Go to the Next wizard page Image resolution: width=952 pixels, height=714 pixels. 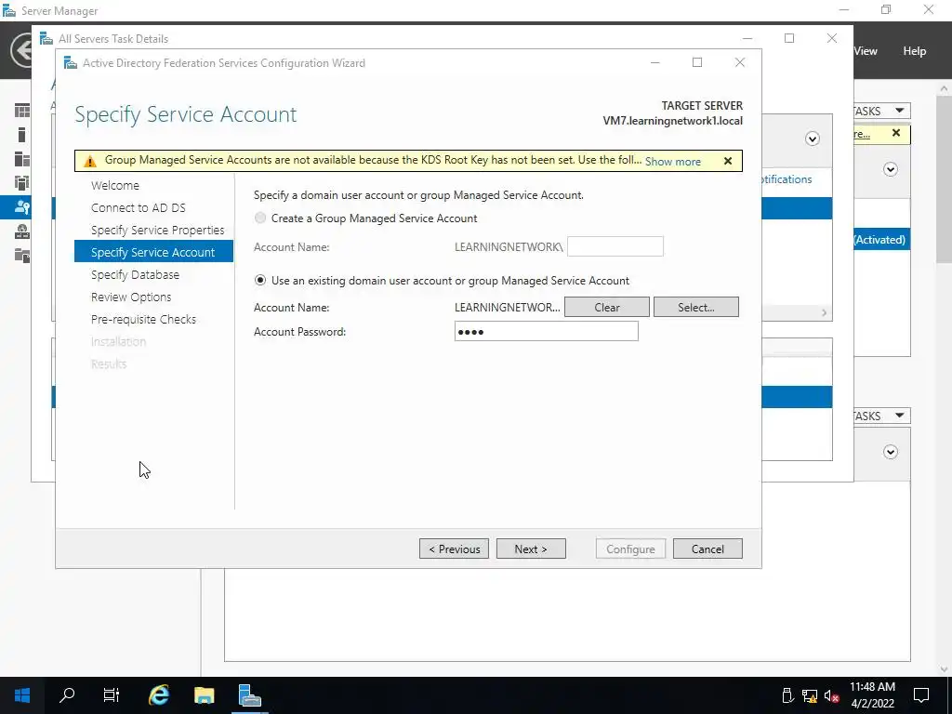531,549
